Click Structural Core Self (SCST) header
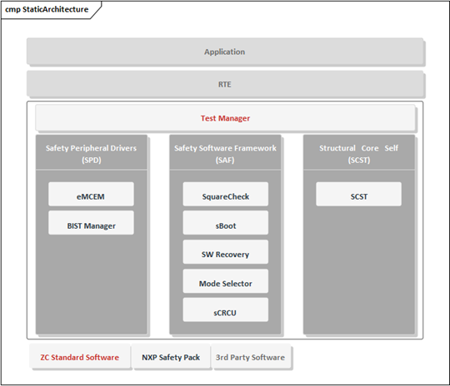The width and height of the screenshot is (450, 386). pyautogui.click(x=358, y=153)
